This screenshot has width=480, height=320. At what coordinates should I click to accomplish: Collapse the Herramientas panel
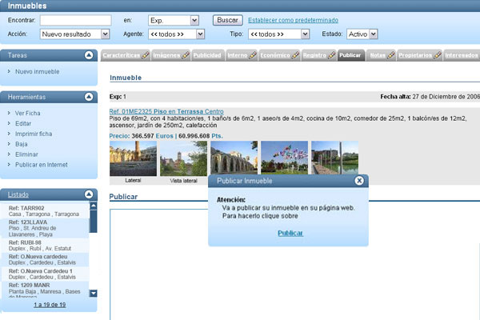tap(90, 97)
